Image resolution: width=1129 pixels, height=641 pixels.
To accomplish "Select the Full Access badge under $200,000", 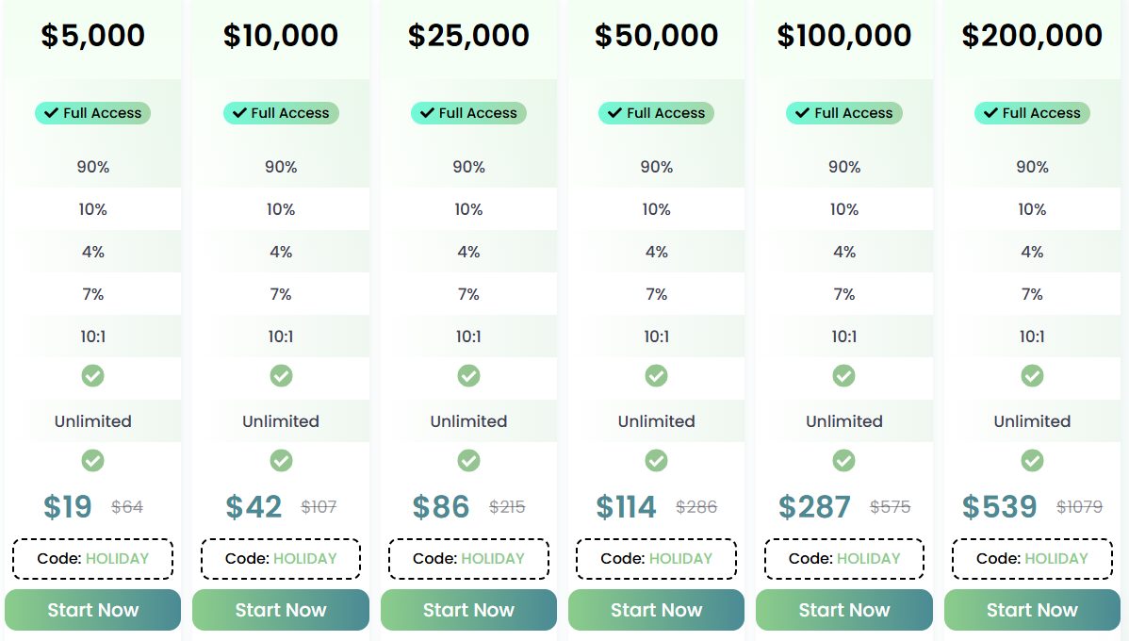I will pyautogui.click(x=1032, y=113).
